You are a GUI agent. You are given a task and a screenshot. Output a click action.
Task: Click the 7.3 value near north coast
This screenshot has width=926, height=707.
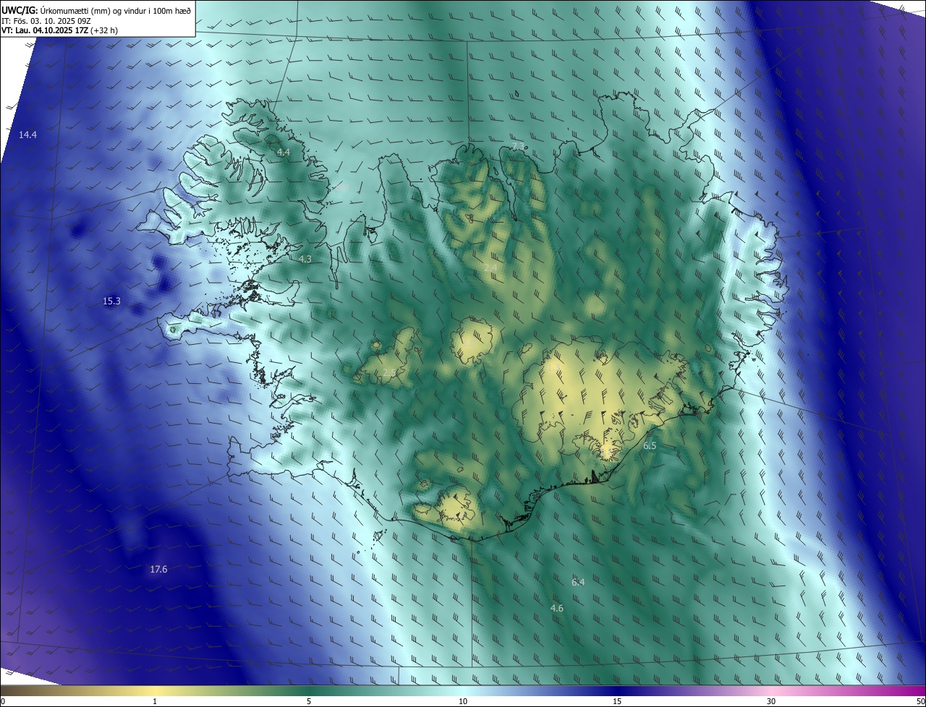tap(518, 147)
